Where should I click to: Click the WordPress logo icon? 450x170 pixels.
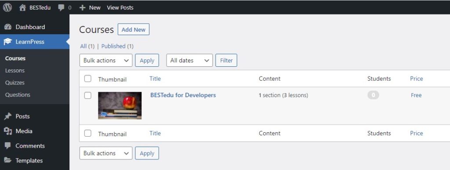pyautogui.click(x=7, y=7)
